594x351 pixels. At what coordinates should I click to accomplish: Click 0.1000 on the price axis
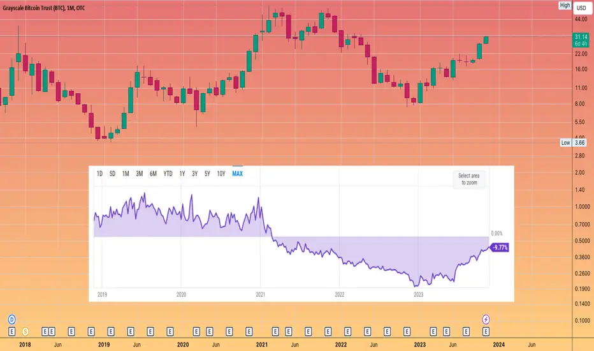[583, 320]
